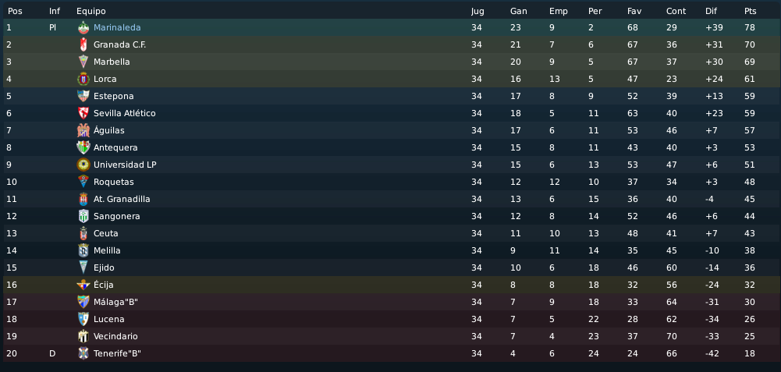Click the Granada C.F. crest icon
Viewport: 781px width, 372px height.
[83, 44]
